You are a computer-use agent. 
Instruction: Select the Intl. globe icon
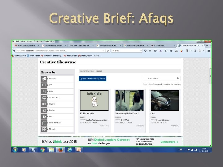tap(44, 117)
